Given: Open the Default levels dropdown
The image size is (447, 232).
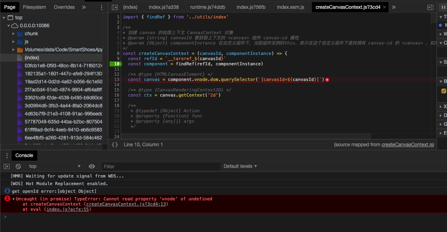Looking at the screenshot, I should pos(240,166).
